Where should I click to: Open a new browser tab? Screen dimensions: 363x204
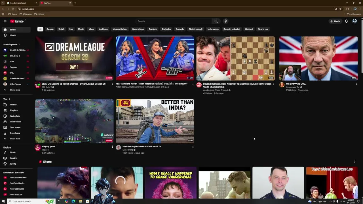pos(75,3)
